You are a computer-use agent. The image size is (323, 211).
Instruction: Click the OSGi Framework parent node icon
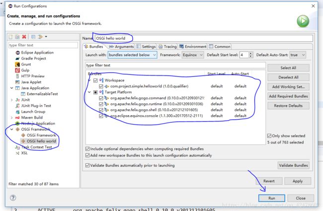tap(17, 129)
